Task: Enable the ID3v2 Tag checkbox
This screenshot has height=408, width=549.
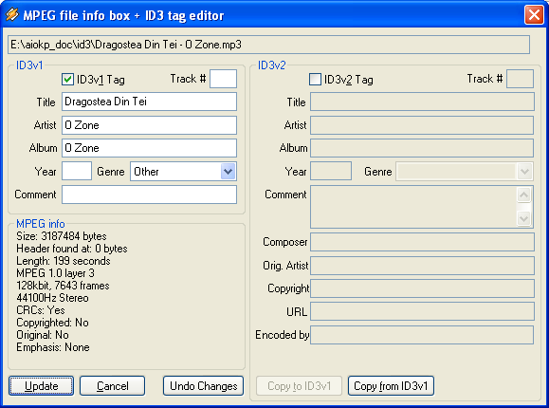Action: 315,79
